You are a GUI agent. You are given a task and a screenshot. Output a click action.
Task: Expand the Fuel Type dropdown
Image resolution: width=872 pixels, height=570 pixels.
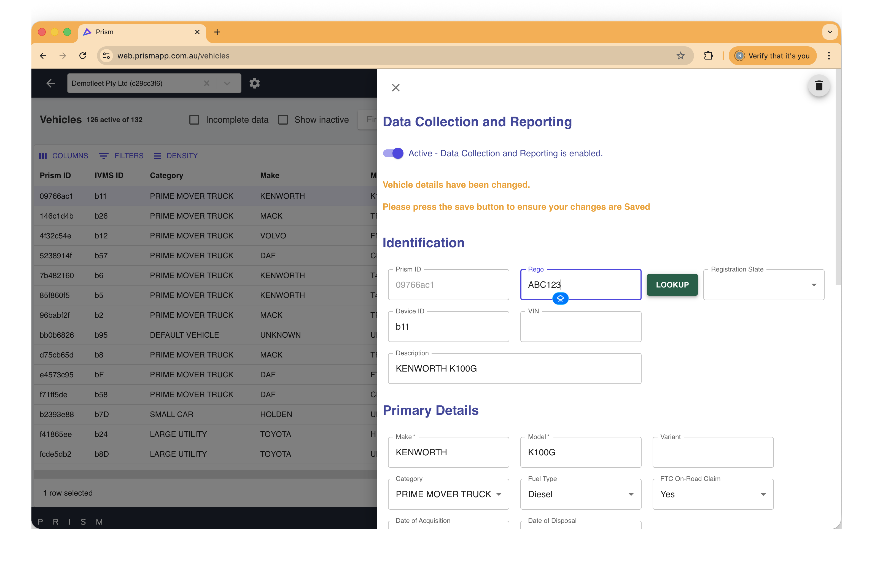[580, 494]
